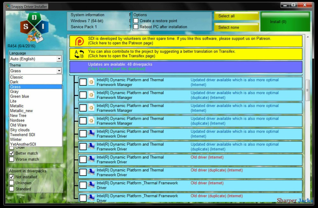
Task: Select the Metallic theme from the list
Action: point(17,106)
